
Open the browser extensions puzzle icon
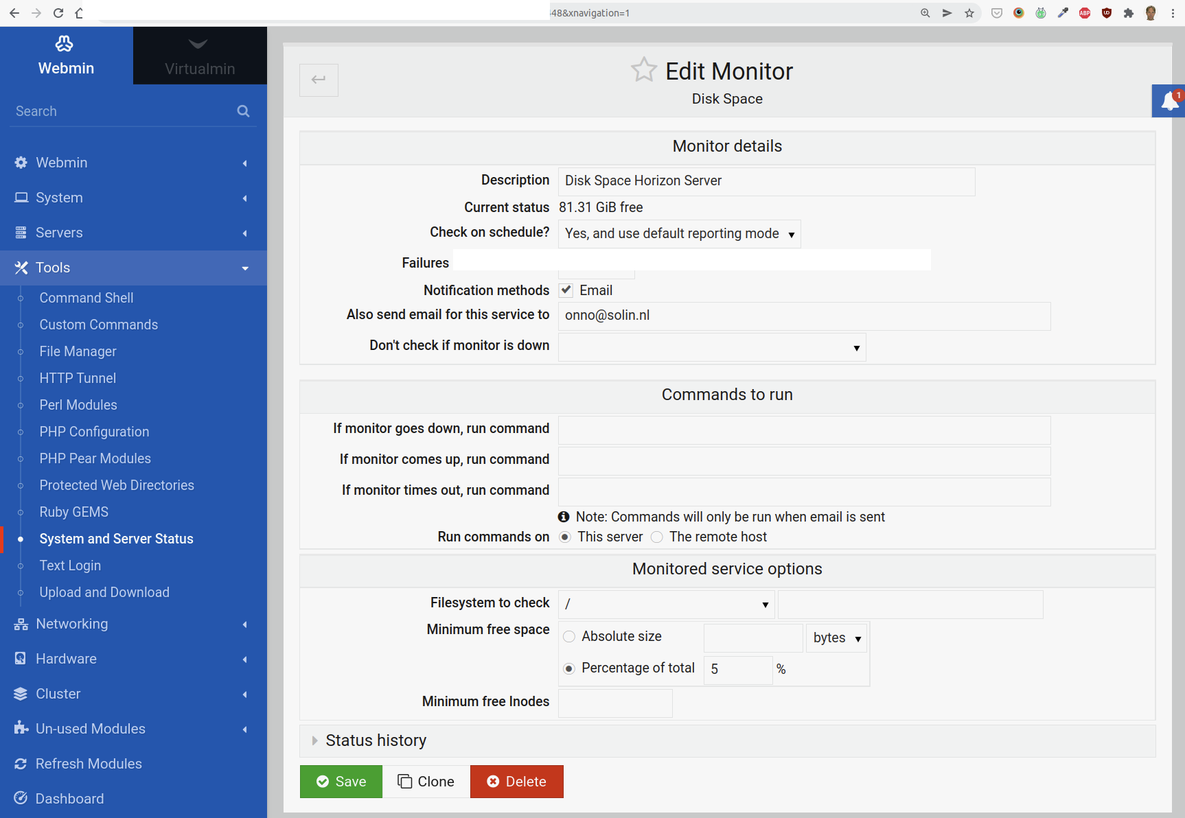pos(1128,13)
